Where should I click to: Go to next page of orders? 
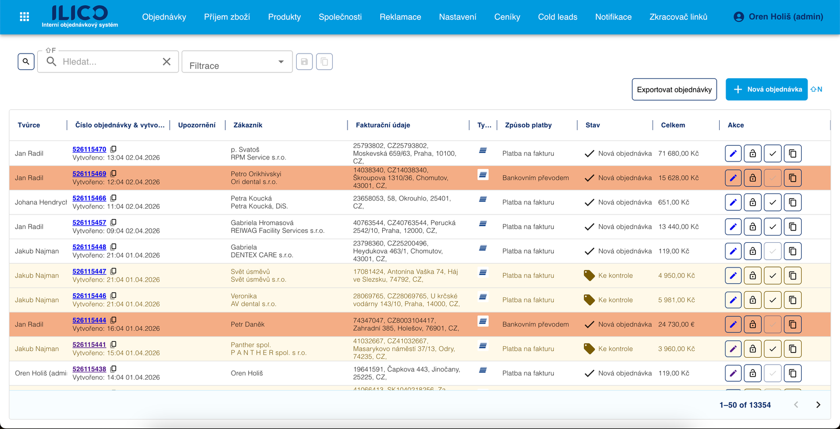818,405
